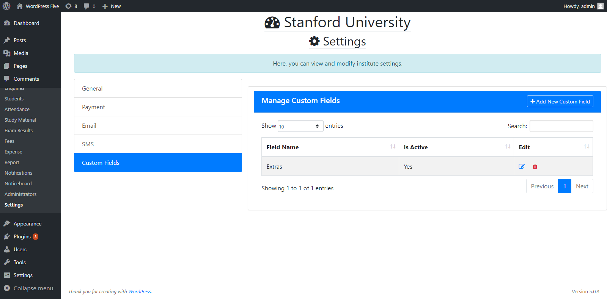The image size is (607, 299).
Task: Go to Dashboard in sidebar
Action: click(26, 23)
